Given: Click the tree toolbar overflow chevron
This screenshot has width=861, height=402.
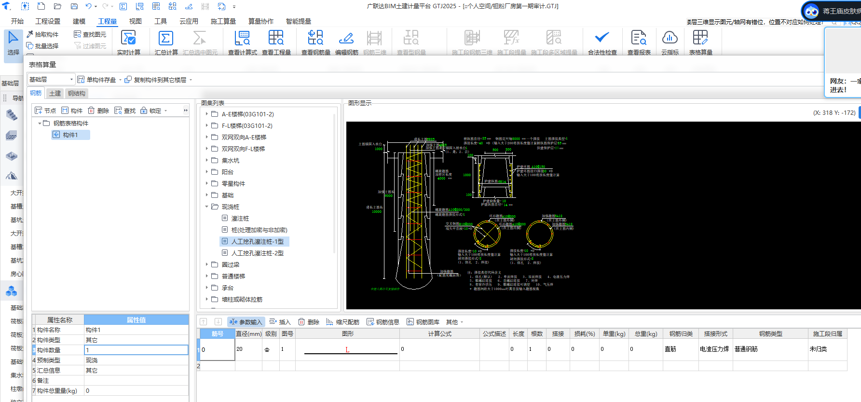Looking at the screenshot, I should point(186,111).
